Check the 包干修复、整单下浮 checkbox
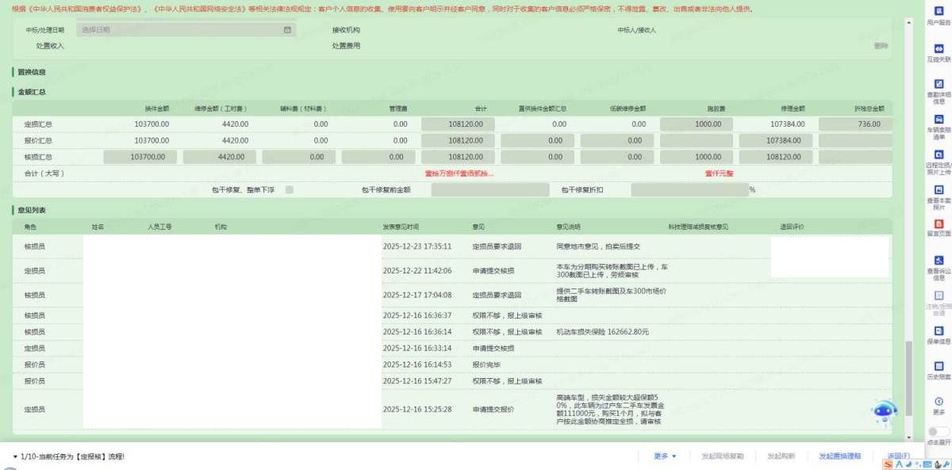 [290, 190]
